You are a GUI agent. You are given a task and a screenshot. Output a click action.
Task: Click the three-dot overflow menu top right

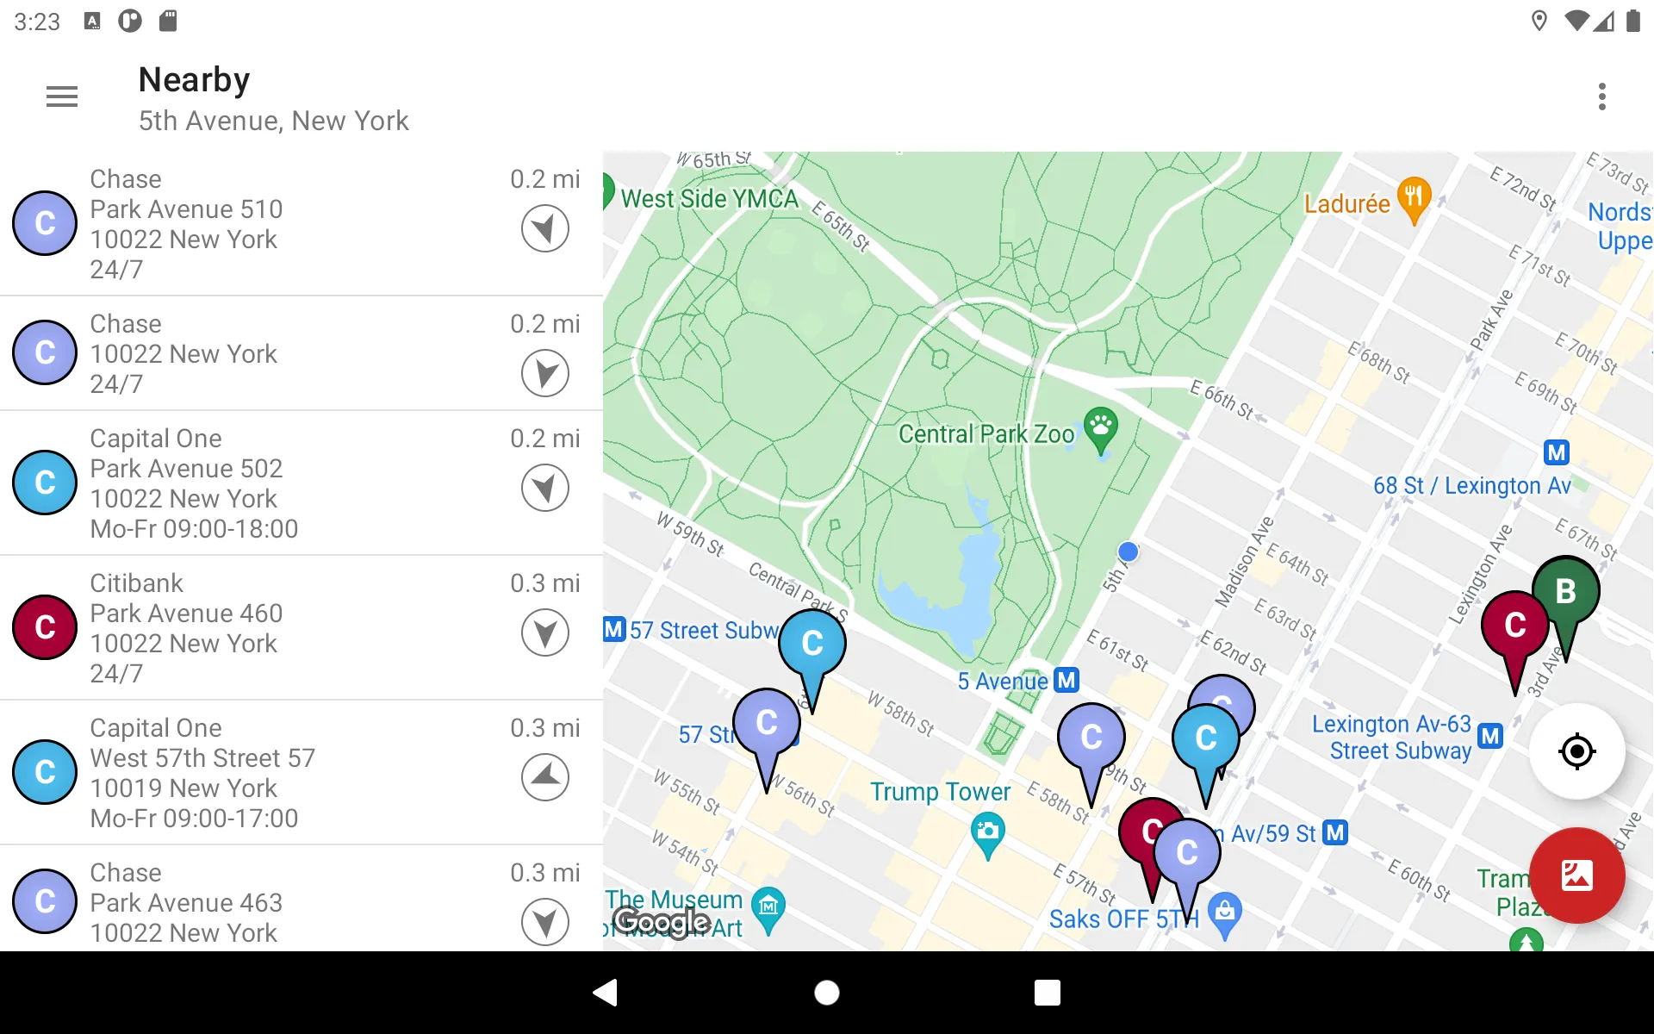(x=1603, y=97)
